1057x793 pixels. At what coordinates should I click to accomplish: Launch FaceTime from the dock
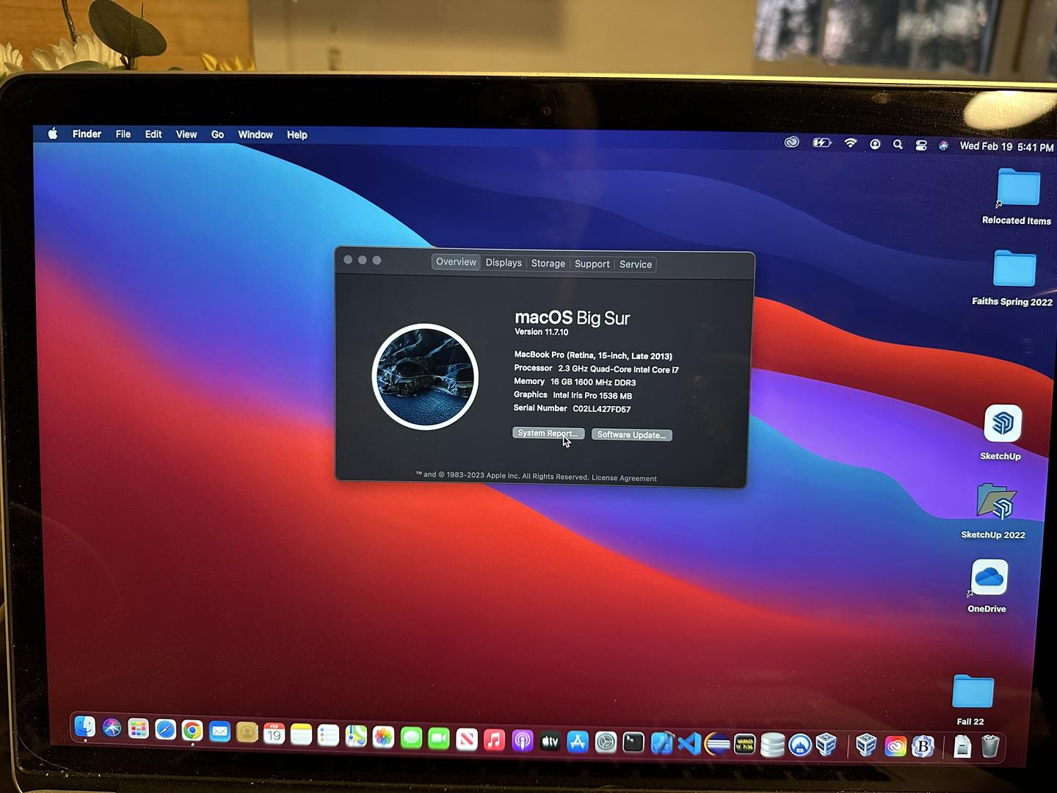pyautogui.click(x=439, y=738)
